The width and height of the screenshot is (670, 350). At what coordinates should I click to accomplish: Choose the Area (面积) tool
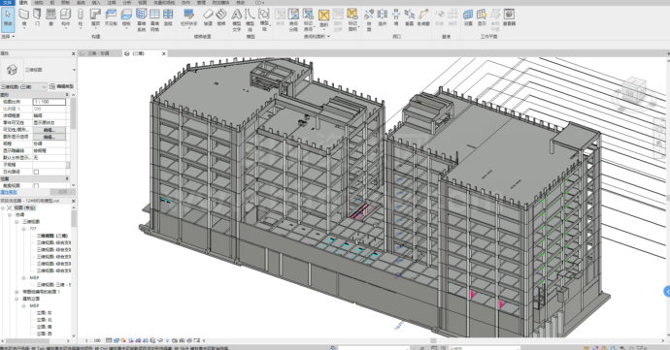(x=324, y=19)
